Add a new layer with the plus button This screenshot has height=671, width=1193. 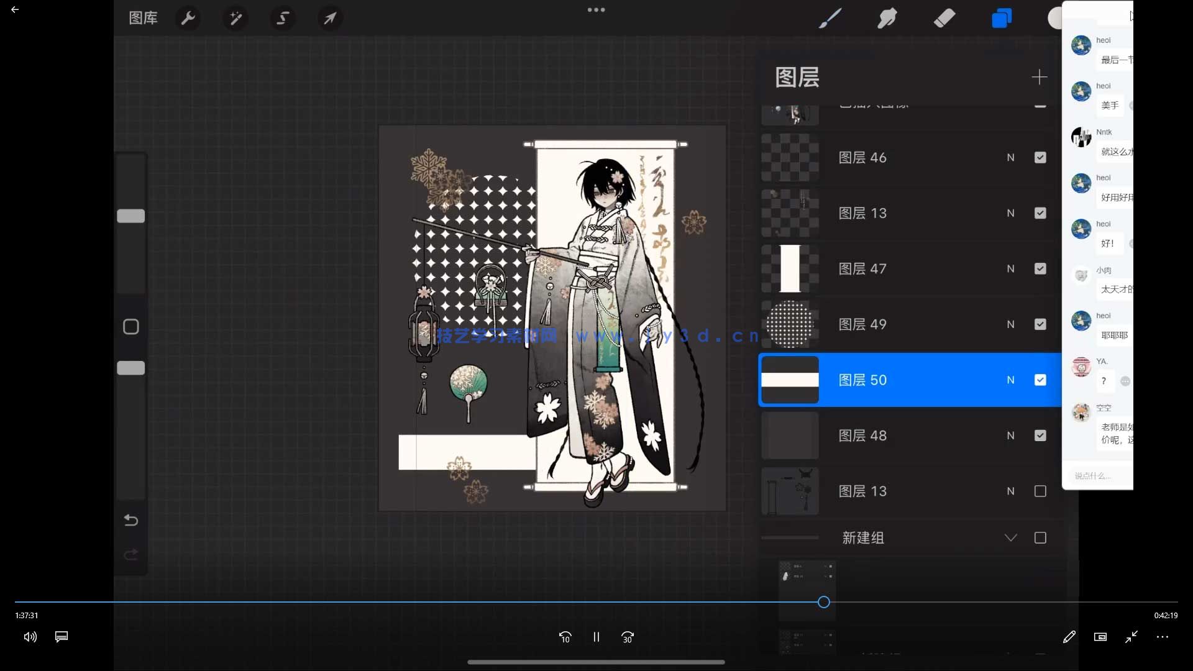pos(1040,77)
